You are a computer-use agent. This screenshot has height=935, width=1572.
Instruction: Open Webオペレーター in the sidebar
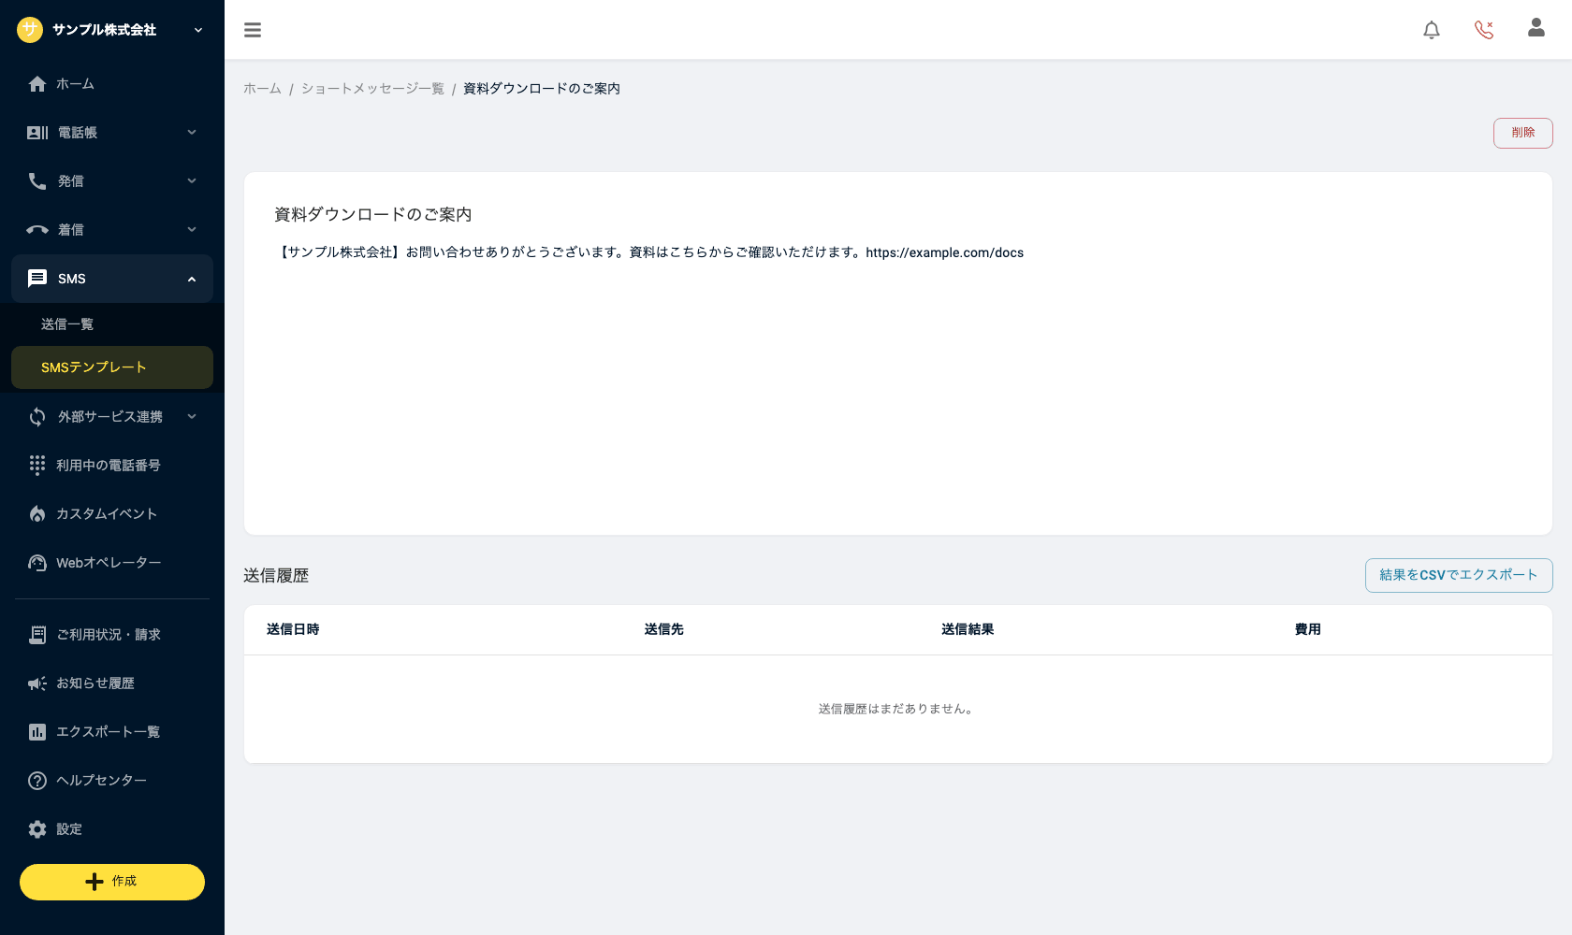pos(112,563)
